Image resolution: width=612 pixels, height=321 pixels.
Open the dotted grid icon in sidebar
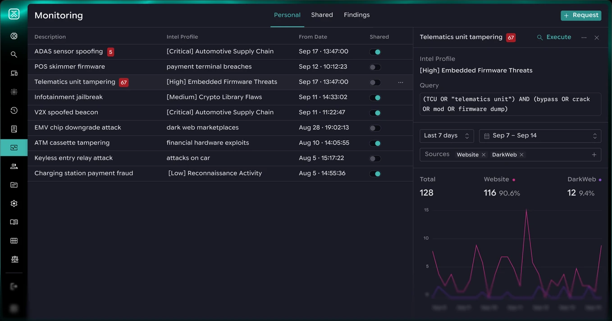(x=14, y=92)
